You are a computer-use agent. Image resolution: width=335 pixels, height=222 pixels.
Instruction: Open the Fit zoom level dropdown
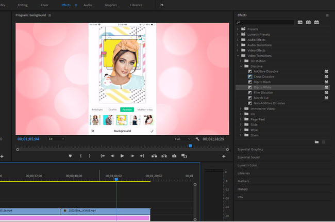click(56, 139)
